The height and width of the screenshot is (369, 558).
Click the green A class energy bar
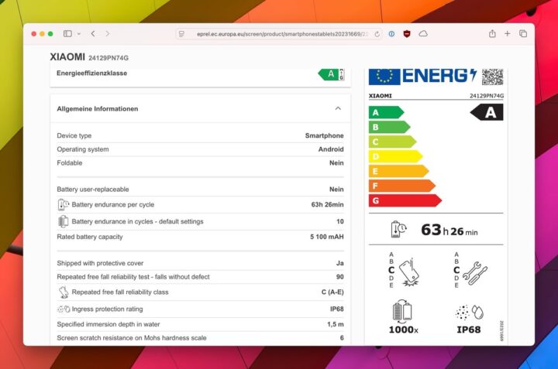coord(385,112)
